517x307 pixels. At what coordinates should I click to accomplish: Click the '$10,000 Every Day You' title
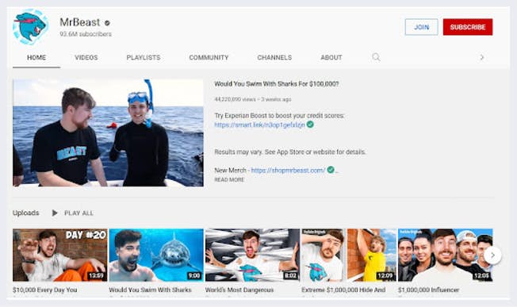[x=45, y=290]
